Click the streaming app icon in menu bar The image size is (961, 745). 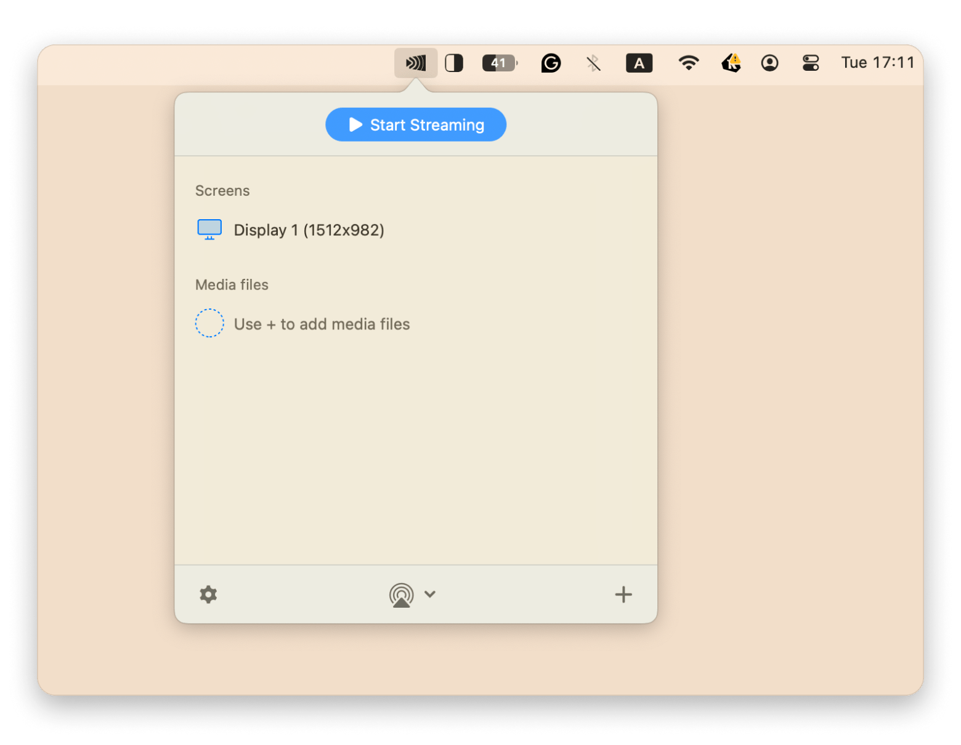(x=416, y=63)
